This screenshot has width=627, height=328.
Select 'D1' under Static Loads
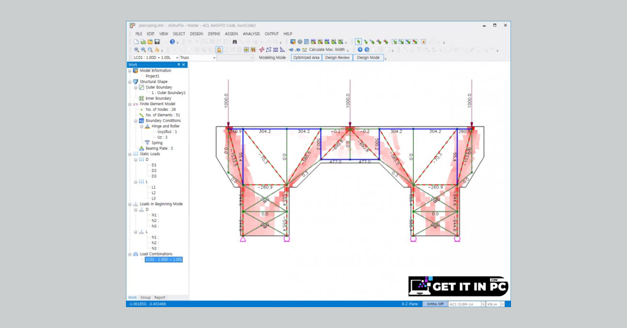(154, 165)
